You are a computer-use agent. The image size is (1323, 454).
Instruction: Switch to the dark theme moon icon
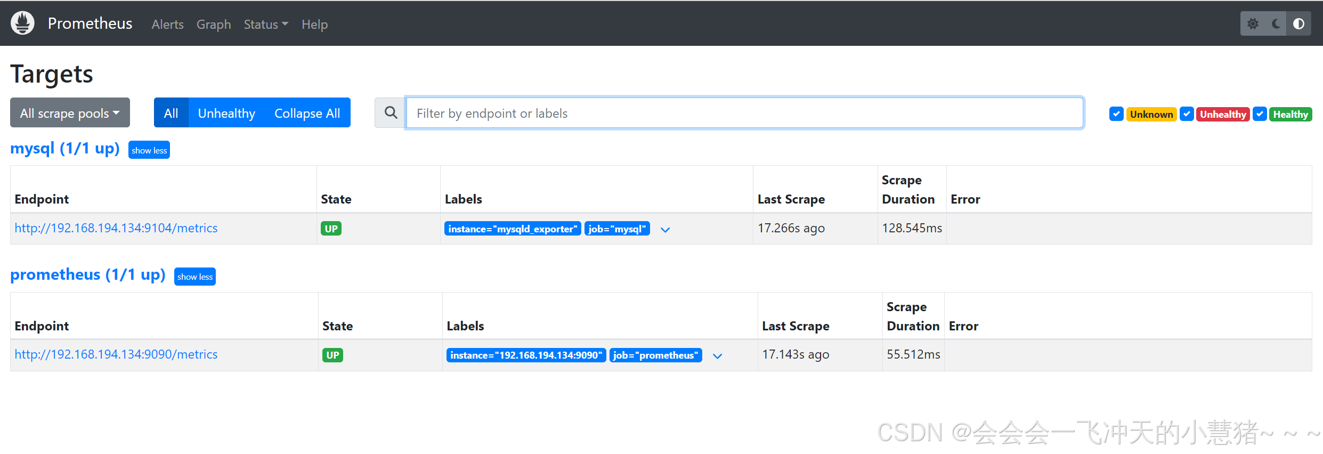(x=1276, y=24)
